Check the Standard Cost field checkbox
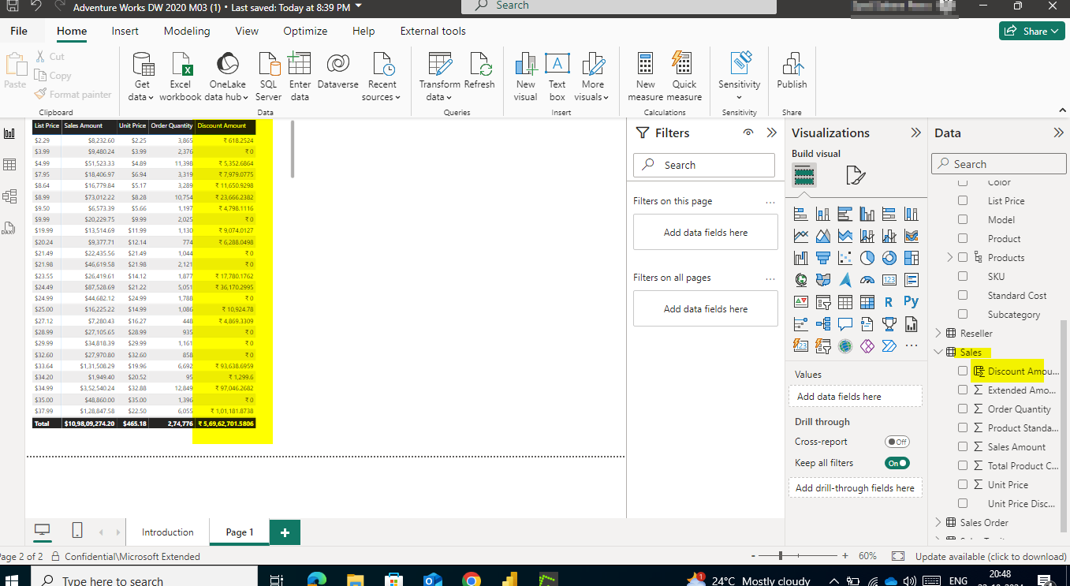Viewport: 1070px width, 586px height. pyautogui.click(x=963, y=295)
